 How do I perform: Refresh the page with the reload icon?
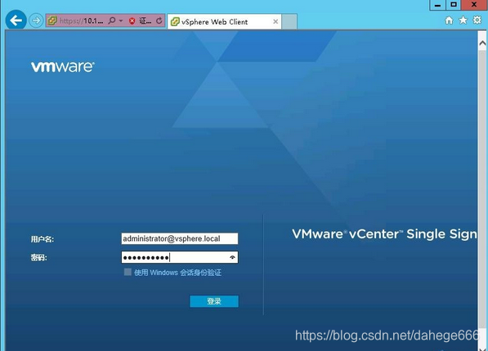tap(159, 21)
